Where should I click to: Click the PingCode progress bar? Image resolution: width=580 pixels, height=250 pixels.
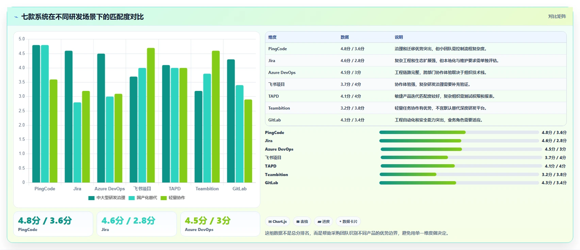click(x=459, y=132)
